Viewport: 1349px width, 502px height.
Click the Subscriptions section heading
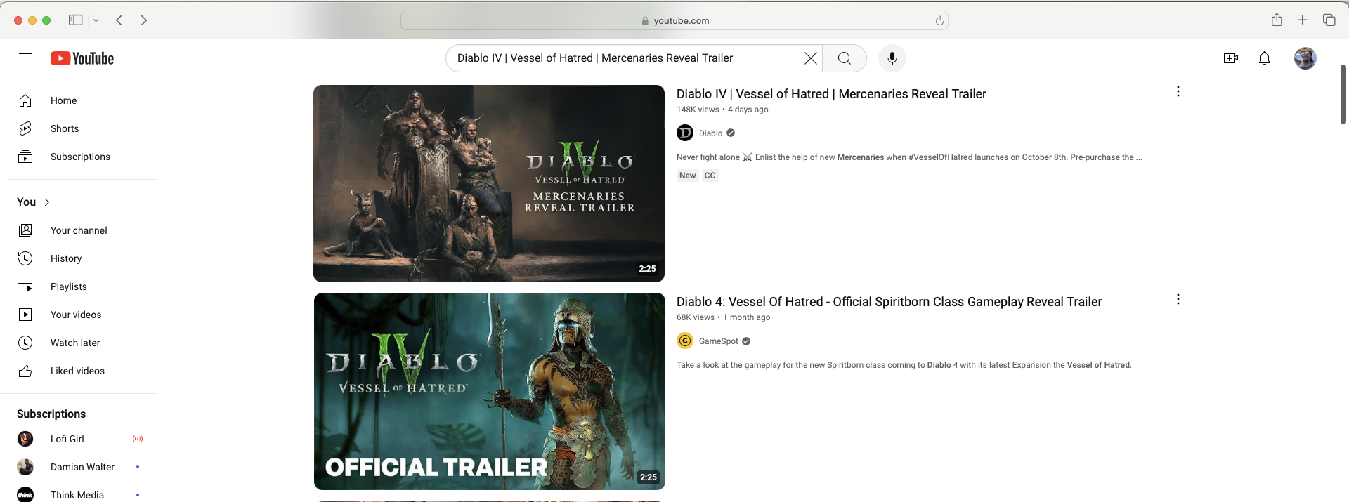point(51,414)
